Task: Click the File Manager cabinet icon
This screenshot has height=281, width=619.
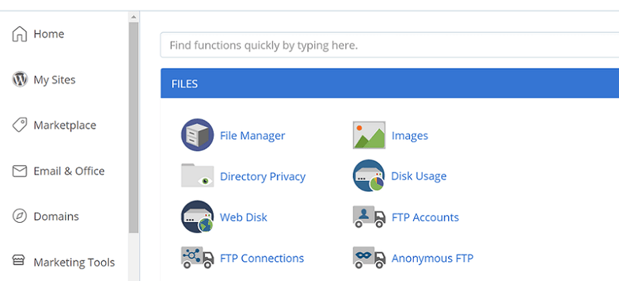Action: pyautogui.click(x=197, y=135)
